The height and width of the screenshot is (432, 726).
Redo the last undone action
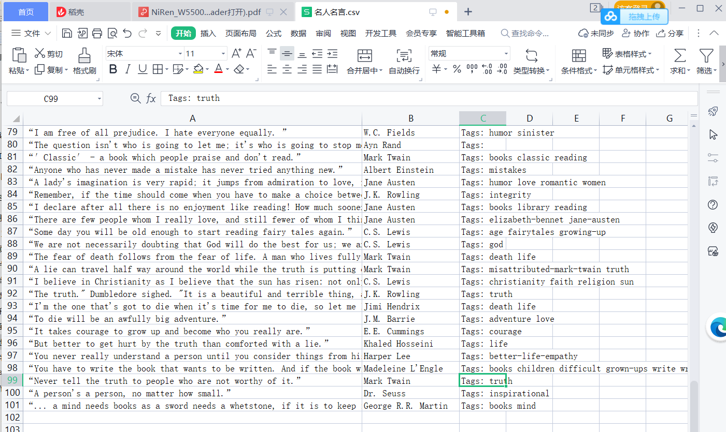point(143,34)
